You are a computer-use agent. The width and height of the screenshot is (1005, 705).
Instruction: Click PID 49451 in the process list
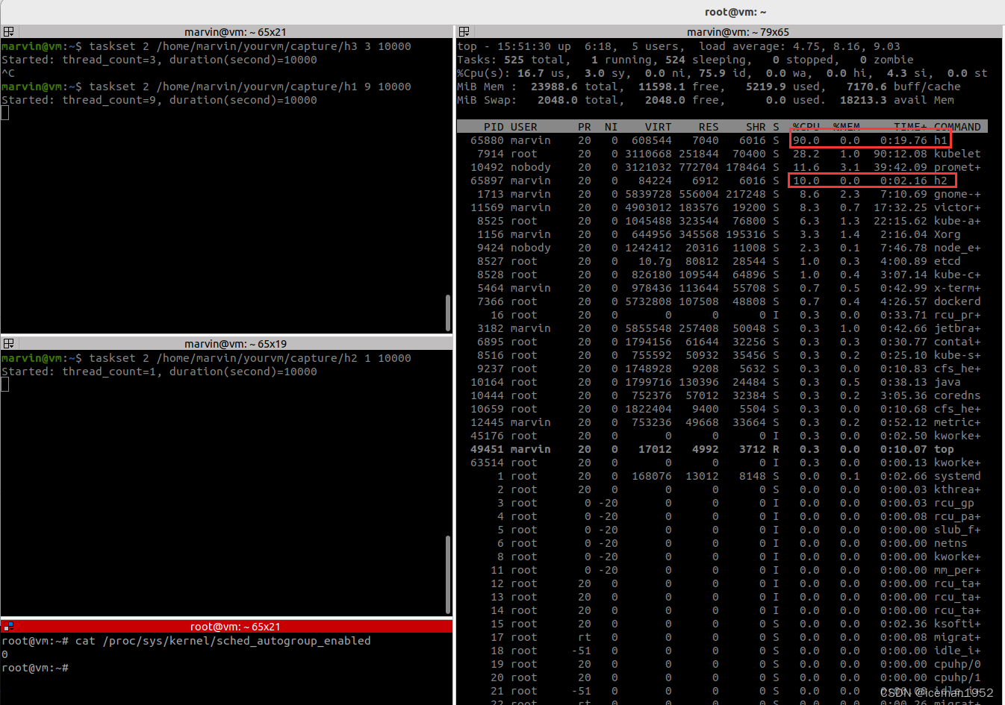[487, 449]
